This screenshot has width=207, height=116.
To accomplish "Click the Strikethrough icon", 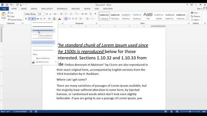I will tap(38, 19).
